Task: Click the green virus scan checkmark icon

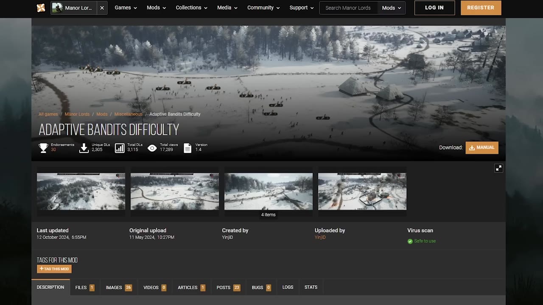Action: (410, 241)
